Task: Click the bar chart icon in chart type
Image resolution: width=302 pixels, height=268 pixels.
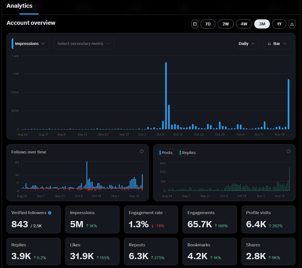Action: tap(269, 44)
